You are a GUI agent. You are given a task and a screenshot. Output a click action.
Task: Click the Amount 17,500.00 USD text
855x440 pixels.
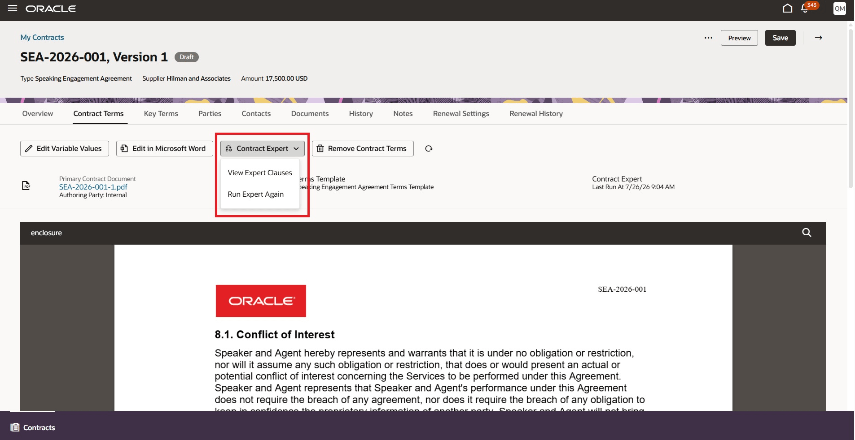[x=274, y=78]
